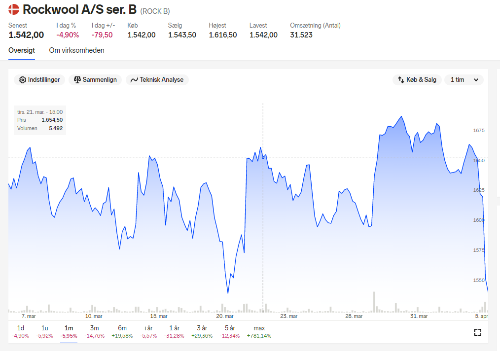Select the 1d time range
The image size is (500, 351).
pos(20,332)
